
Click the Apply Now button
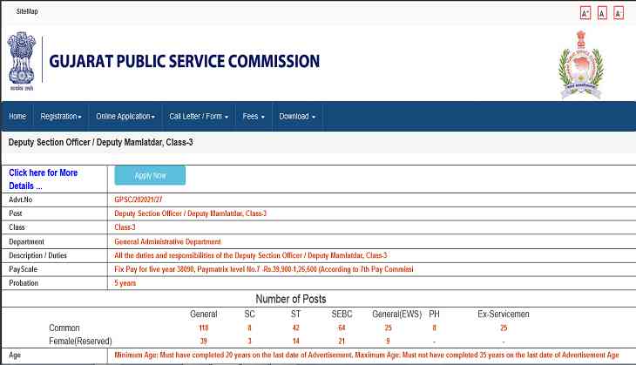150,176
